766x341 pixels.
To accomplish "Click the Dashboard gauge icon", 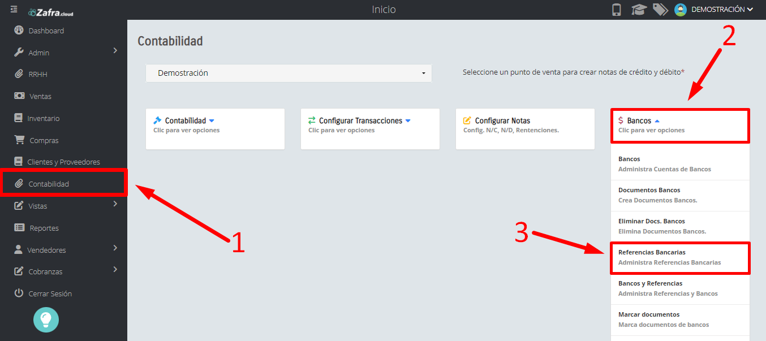I will click(19, 31).
